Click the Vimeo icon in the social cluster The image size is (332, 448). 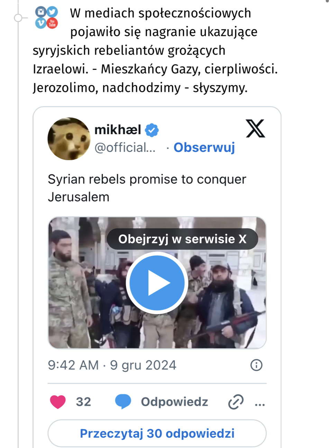coord(41,23)
